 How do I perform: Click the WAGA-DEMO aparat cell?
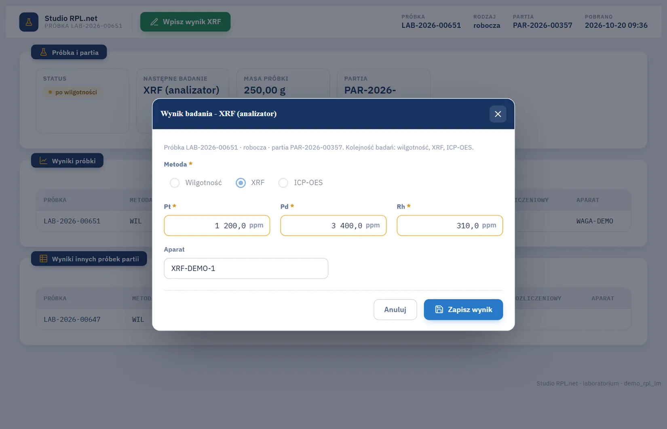595,221
